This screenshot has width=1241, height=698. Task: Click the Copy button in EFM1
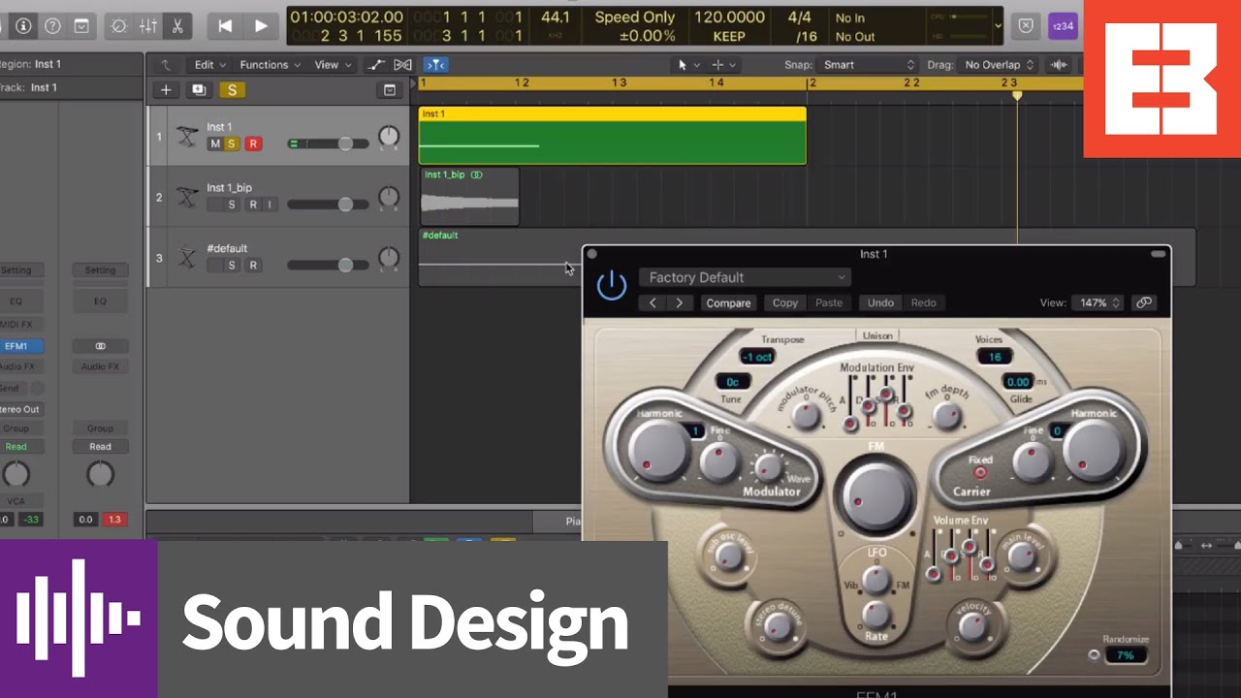click(x=785, y=302)
